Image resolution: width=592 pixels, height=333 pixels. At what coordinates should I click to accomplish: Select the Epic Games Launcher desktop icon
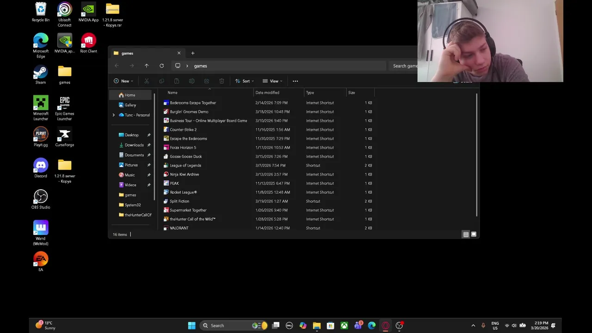64,108
